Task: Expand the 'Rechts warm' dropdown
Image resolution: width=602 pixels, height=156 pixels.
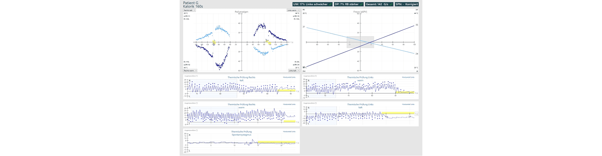Action: point(190,71)
